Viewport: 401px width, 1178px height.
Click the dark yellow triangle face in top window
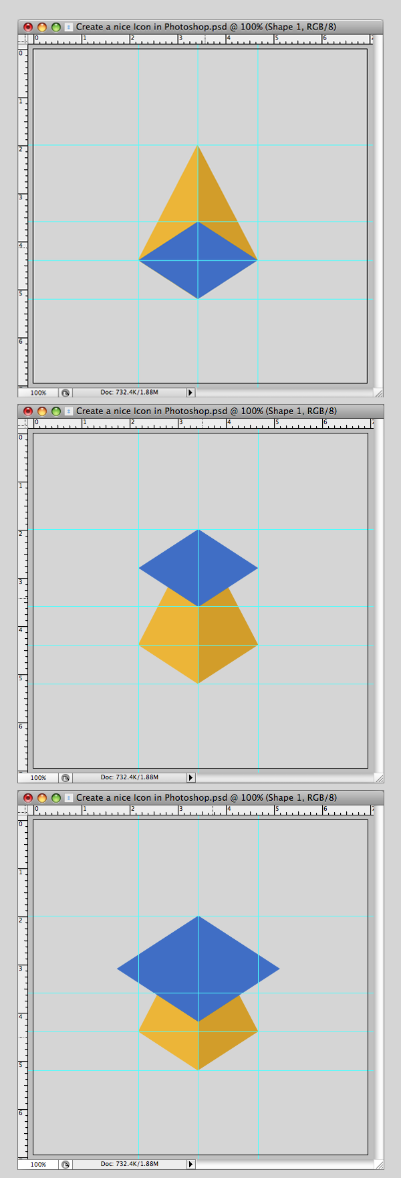coord(221,214)
